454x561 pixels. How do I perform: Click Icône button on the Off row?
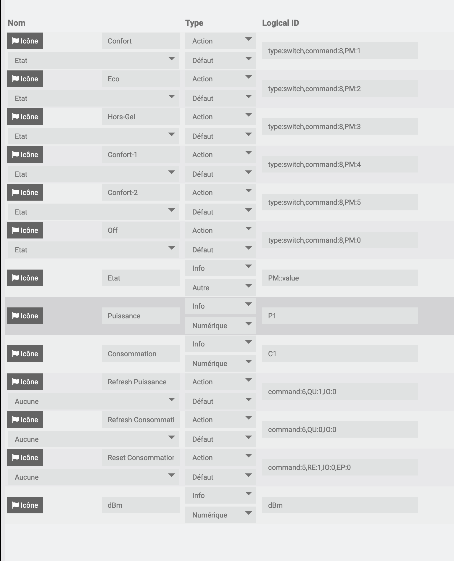click(x=25, y=230)
